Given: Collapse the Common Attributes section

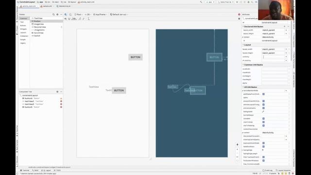Looking at the screenshot, I should (x=243, y=65).
